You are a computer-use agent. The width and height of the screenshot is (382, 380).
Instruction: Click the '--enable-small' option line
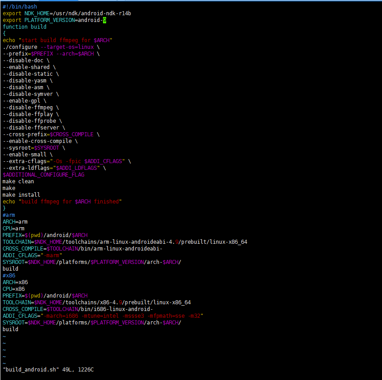[27, 155]
